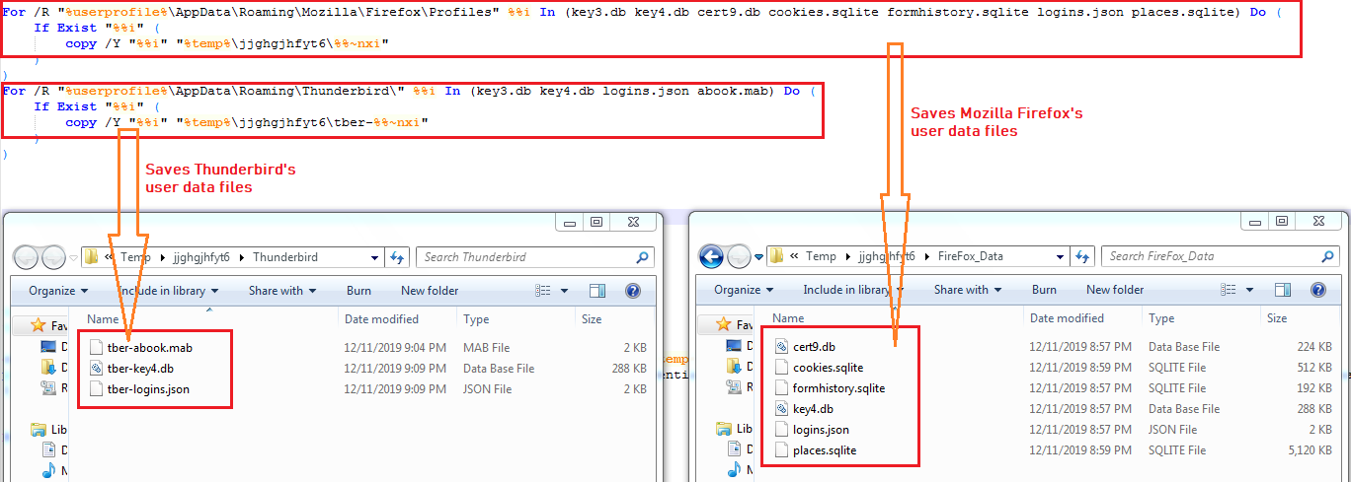Select Music icon in Thunderbird window sidebar
The width and height of the screenshot is (1351, 482).
(48, 471)
